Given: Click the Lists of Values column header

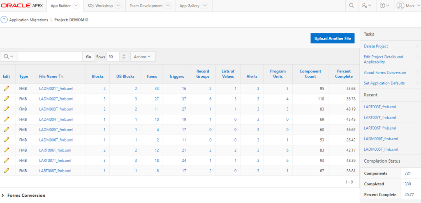Looking at the screenshot, I should (x=228, y=74).
